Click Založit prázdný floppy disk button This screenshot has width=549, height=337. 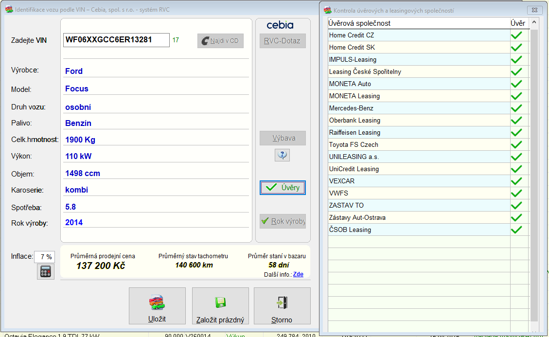click(220, 306)
